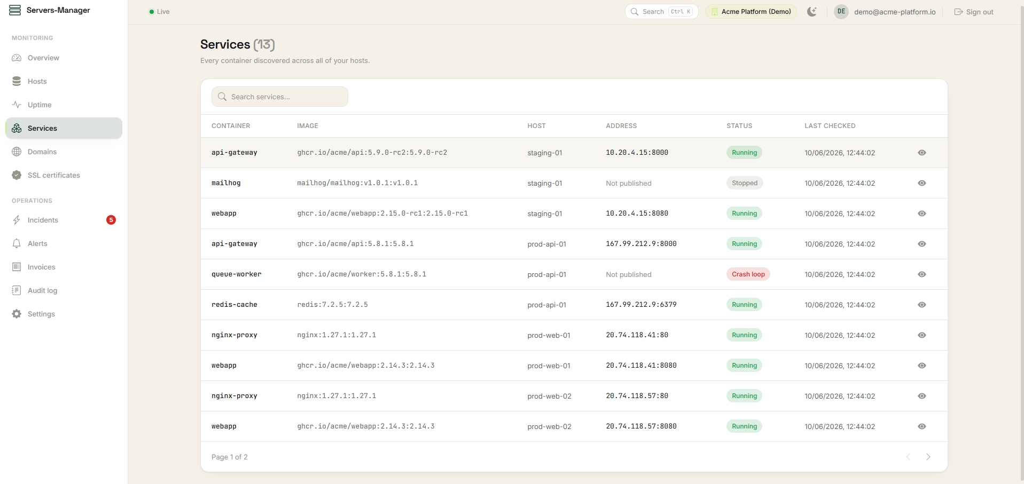Image resolution: width=1024 pixels, height=484 pixels.
Task: Click eye icon for prod-web-01 webapp
Action: (922, 366)
